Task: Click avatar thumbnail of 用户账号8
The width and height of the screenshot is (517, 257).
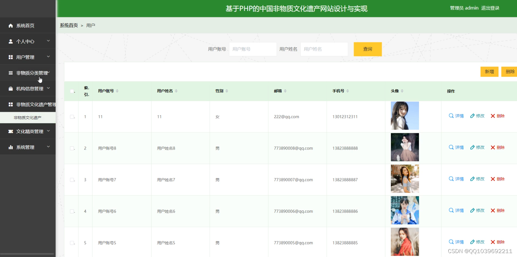Action: click(x=405, y=147)
